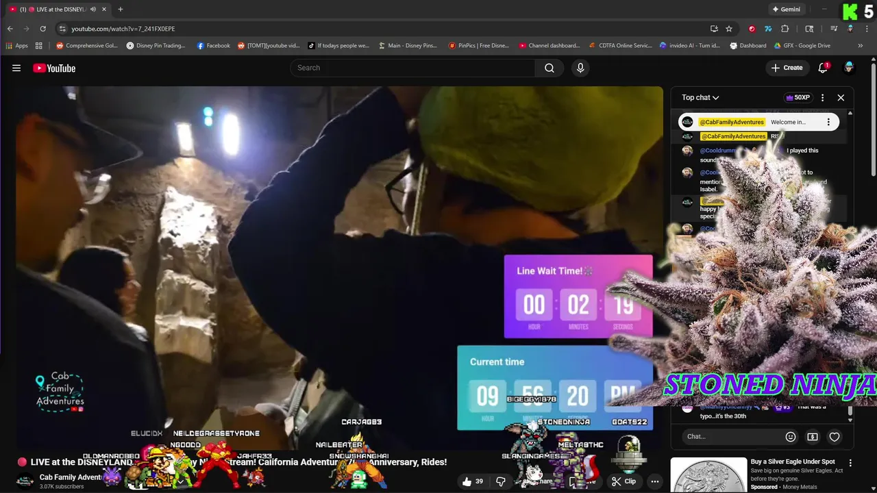This screenshot has width=877, height=493.
Task: Go back in browser history
Action: coord(10,29)
